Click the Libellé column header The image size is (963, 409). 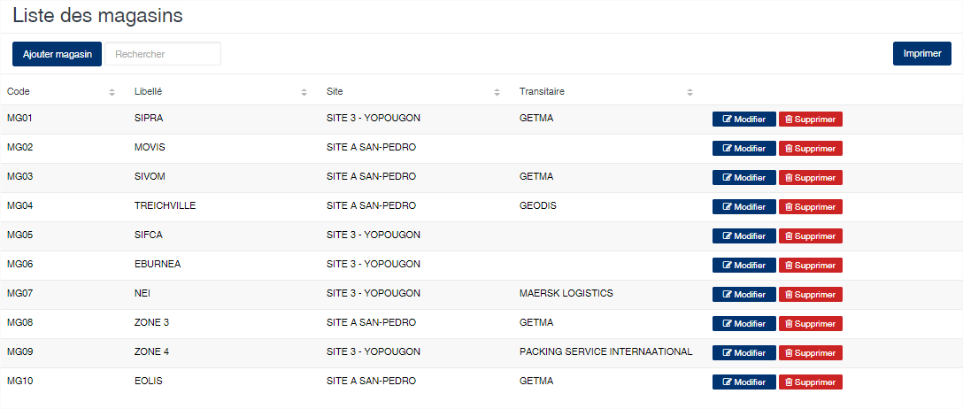point(221,91)
